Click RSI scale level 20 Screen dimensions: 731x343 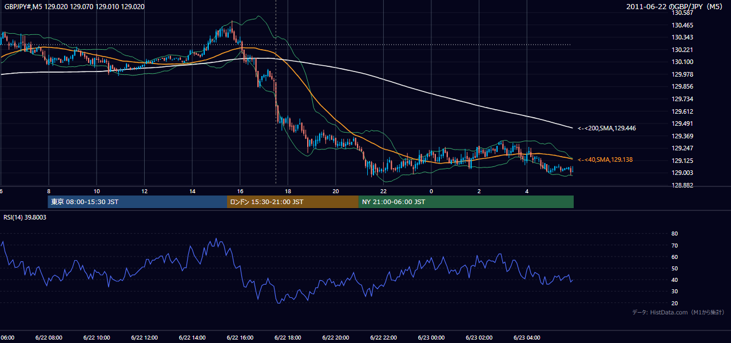pyautogui.click(x=675, y=303)
